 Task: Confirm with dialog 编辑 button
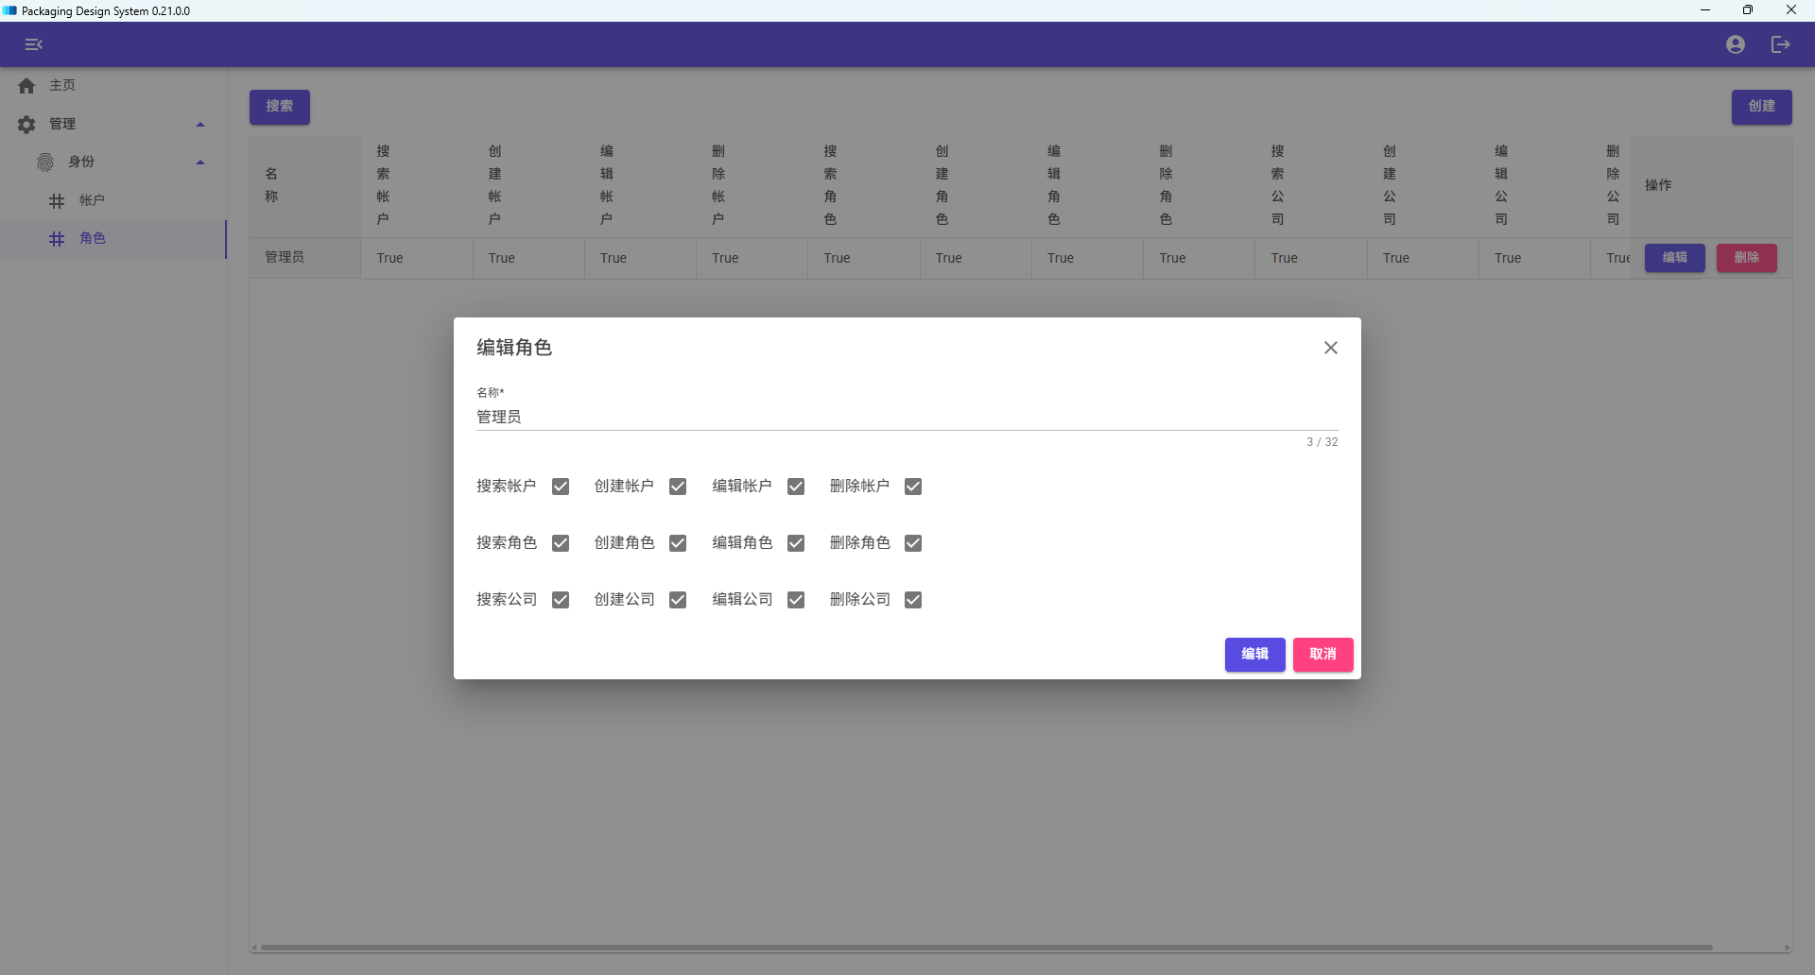coord(1255,655)
